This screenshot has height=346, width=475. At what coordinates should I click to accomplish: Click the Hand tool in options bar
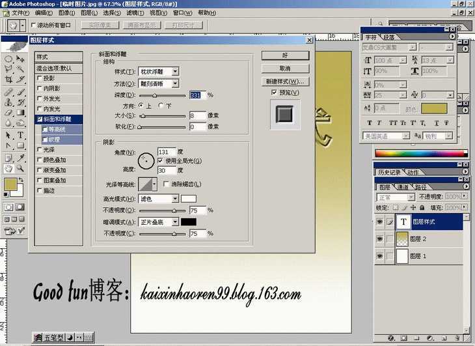(12, 25)
